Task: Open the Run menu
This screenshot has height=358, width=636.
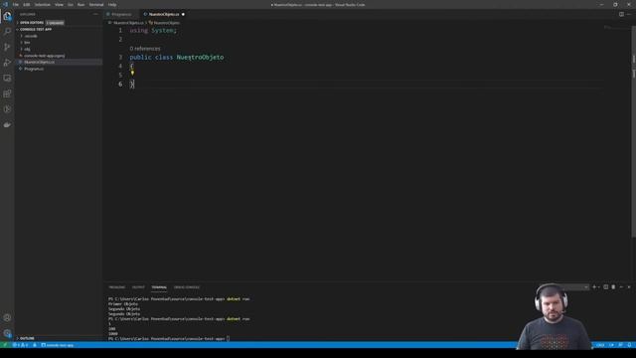Action: 80,5
